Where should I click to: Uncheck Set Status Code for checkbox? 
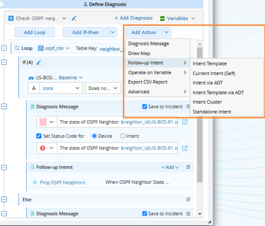(x=39, y=136)
